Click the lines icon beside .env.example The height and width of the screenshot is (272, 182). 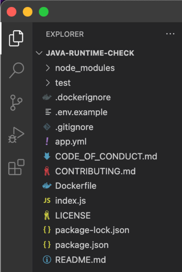click(48, 112)
